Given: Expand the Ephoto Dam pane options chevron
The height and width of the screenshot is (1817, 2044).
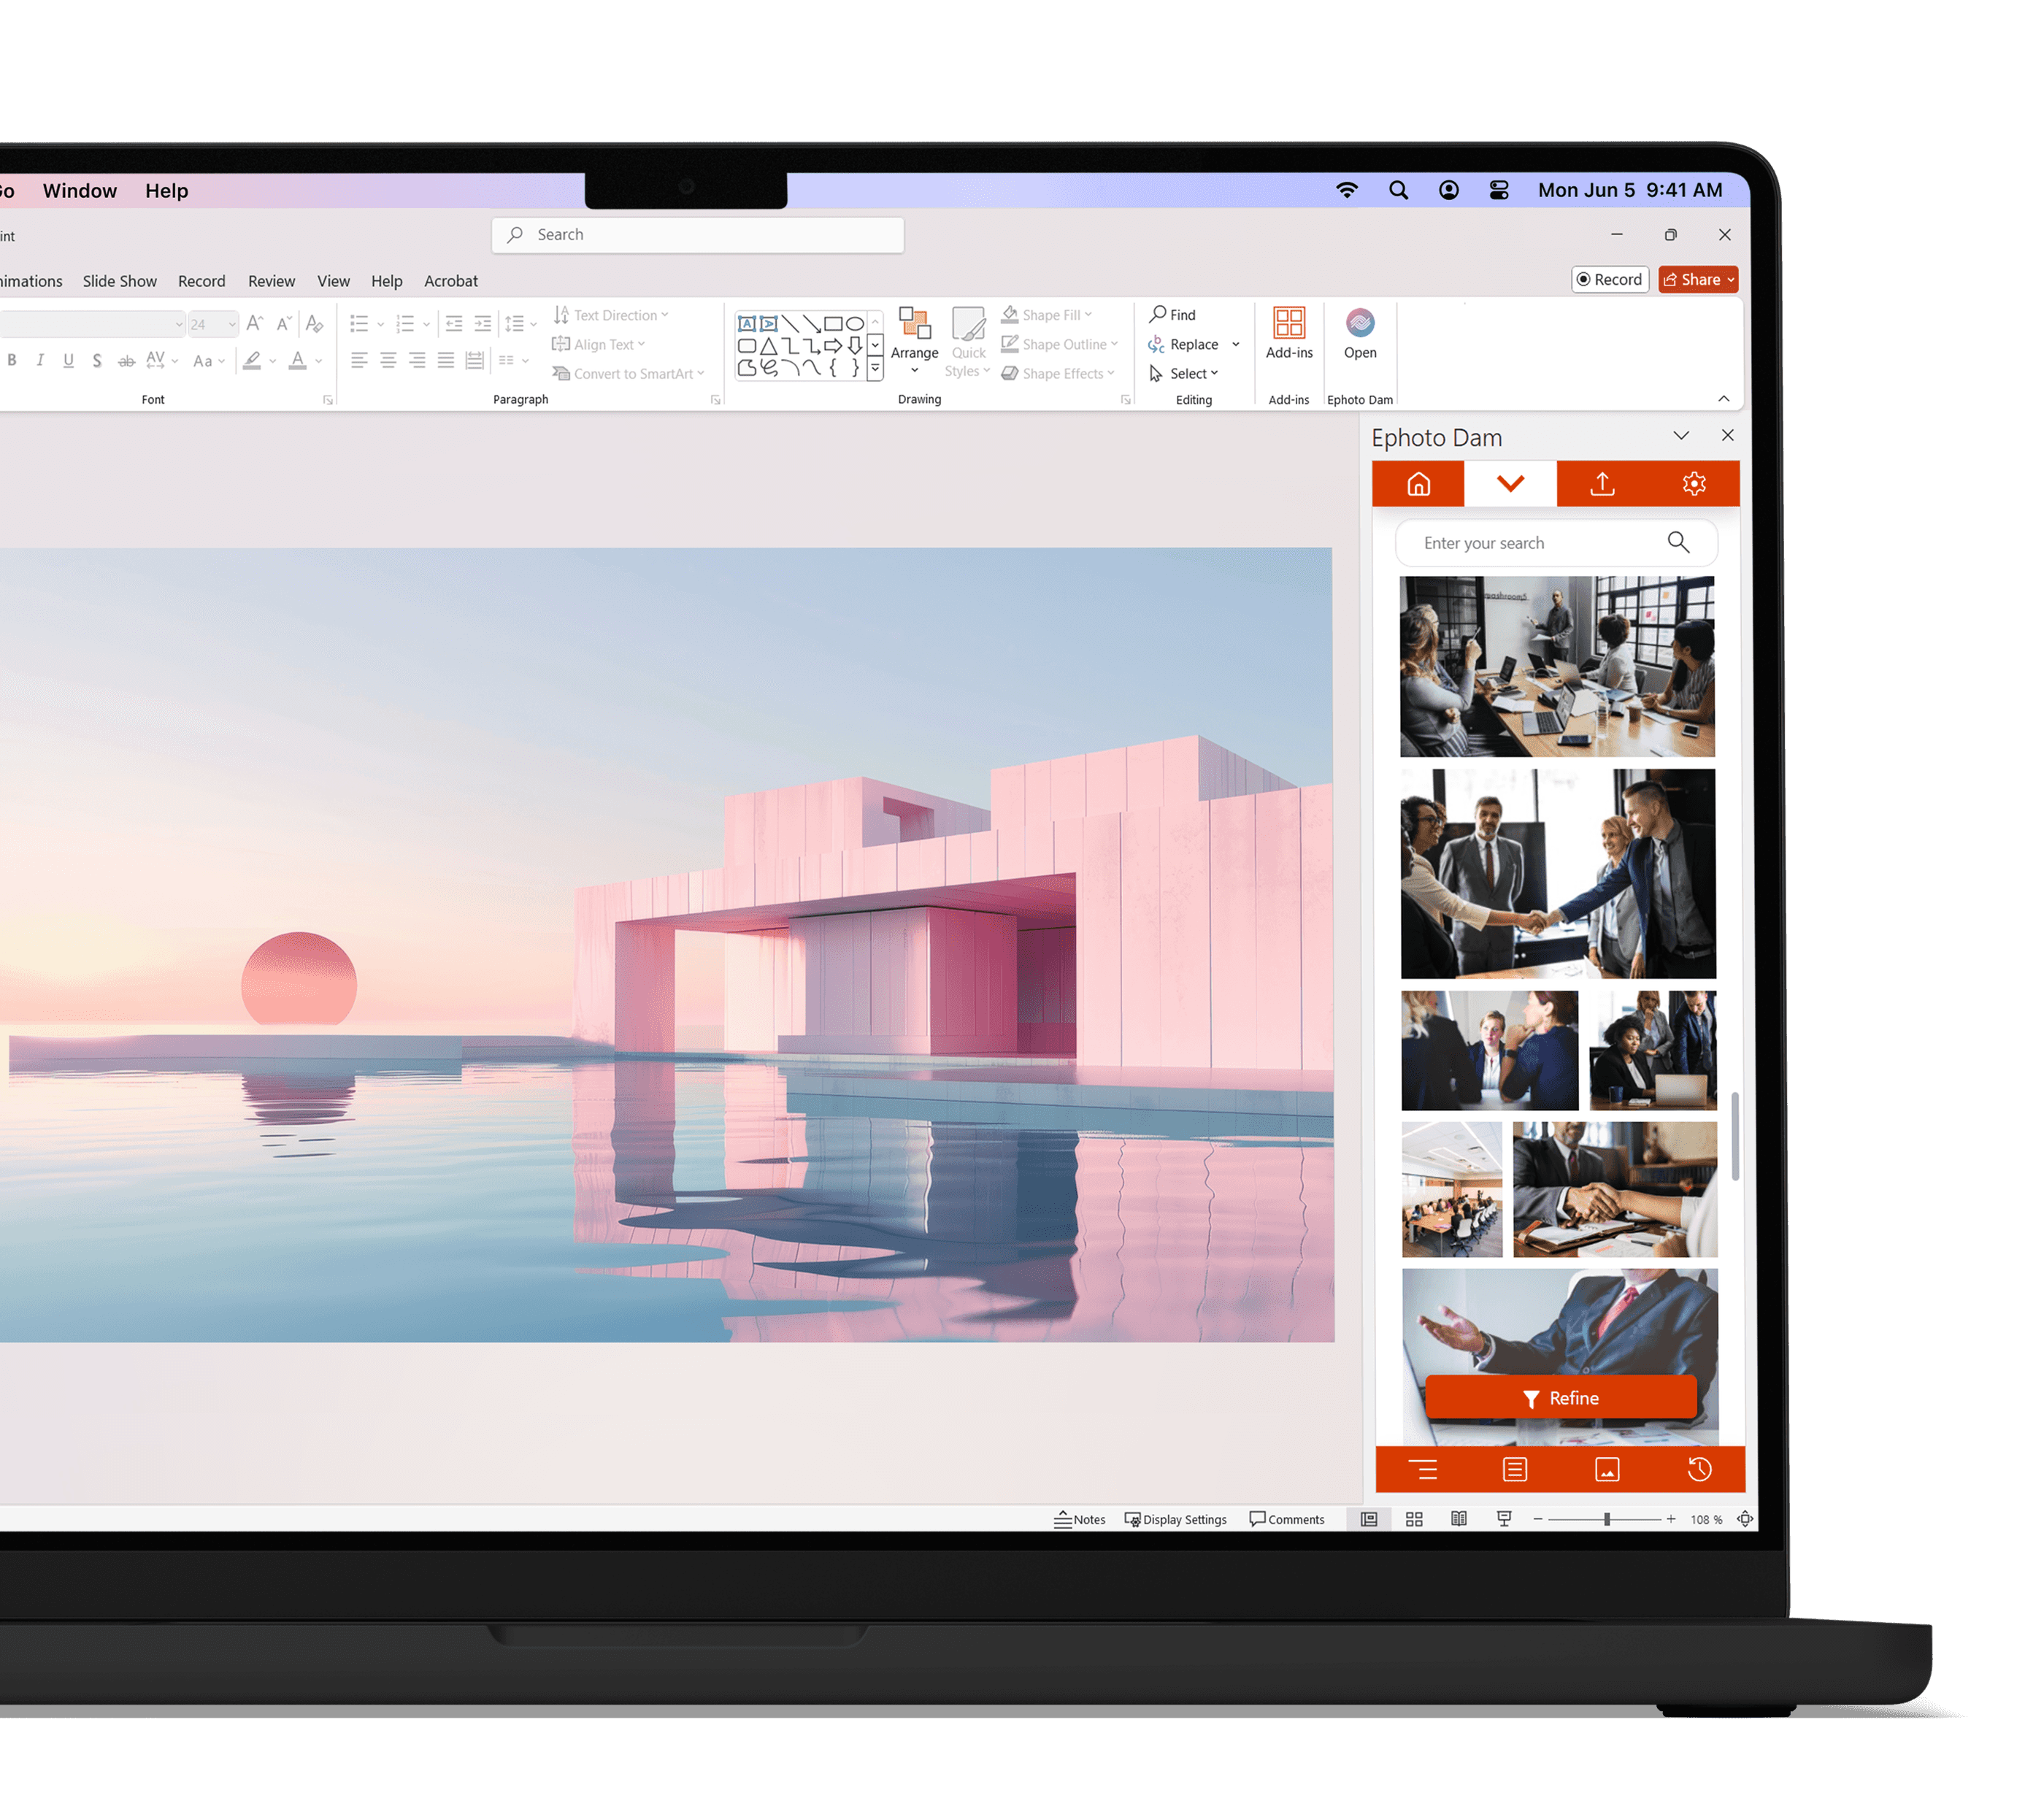Looking at the screenshot, I should pos(1681,436).
